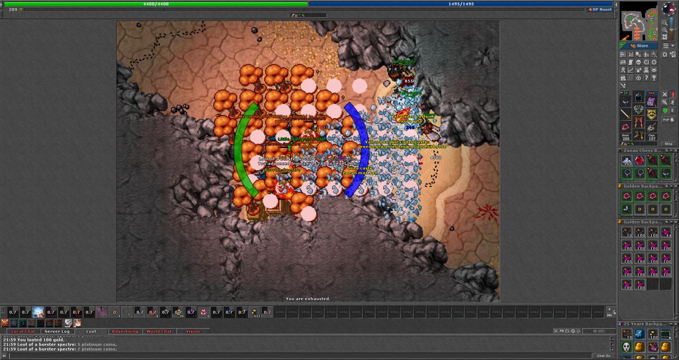Select defensive mode with the green shield
Image resolution: width=679 pixels, height=360 pixels.
point(665,111)
